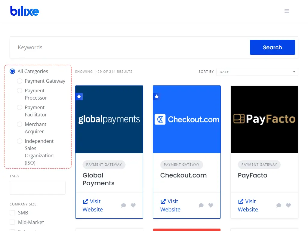
Task: Select Payment Gateway category
Action: [x=20, y=81]
